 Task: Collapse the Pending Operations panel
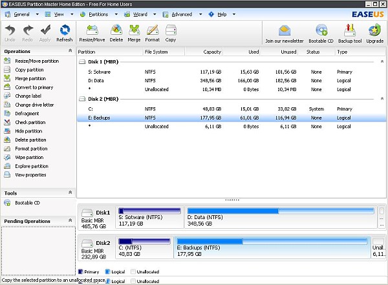[70, 220]
